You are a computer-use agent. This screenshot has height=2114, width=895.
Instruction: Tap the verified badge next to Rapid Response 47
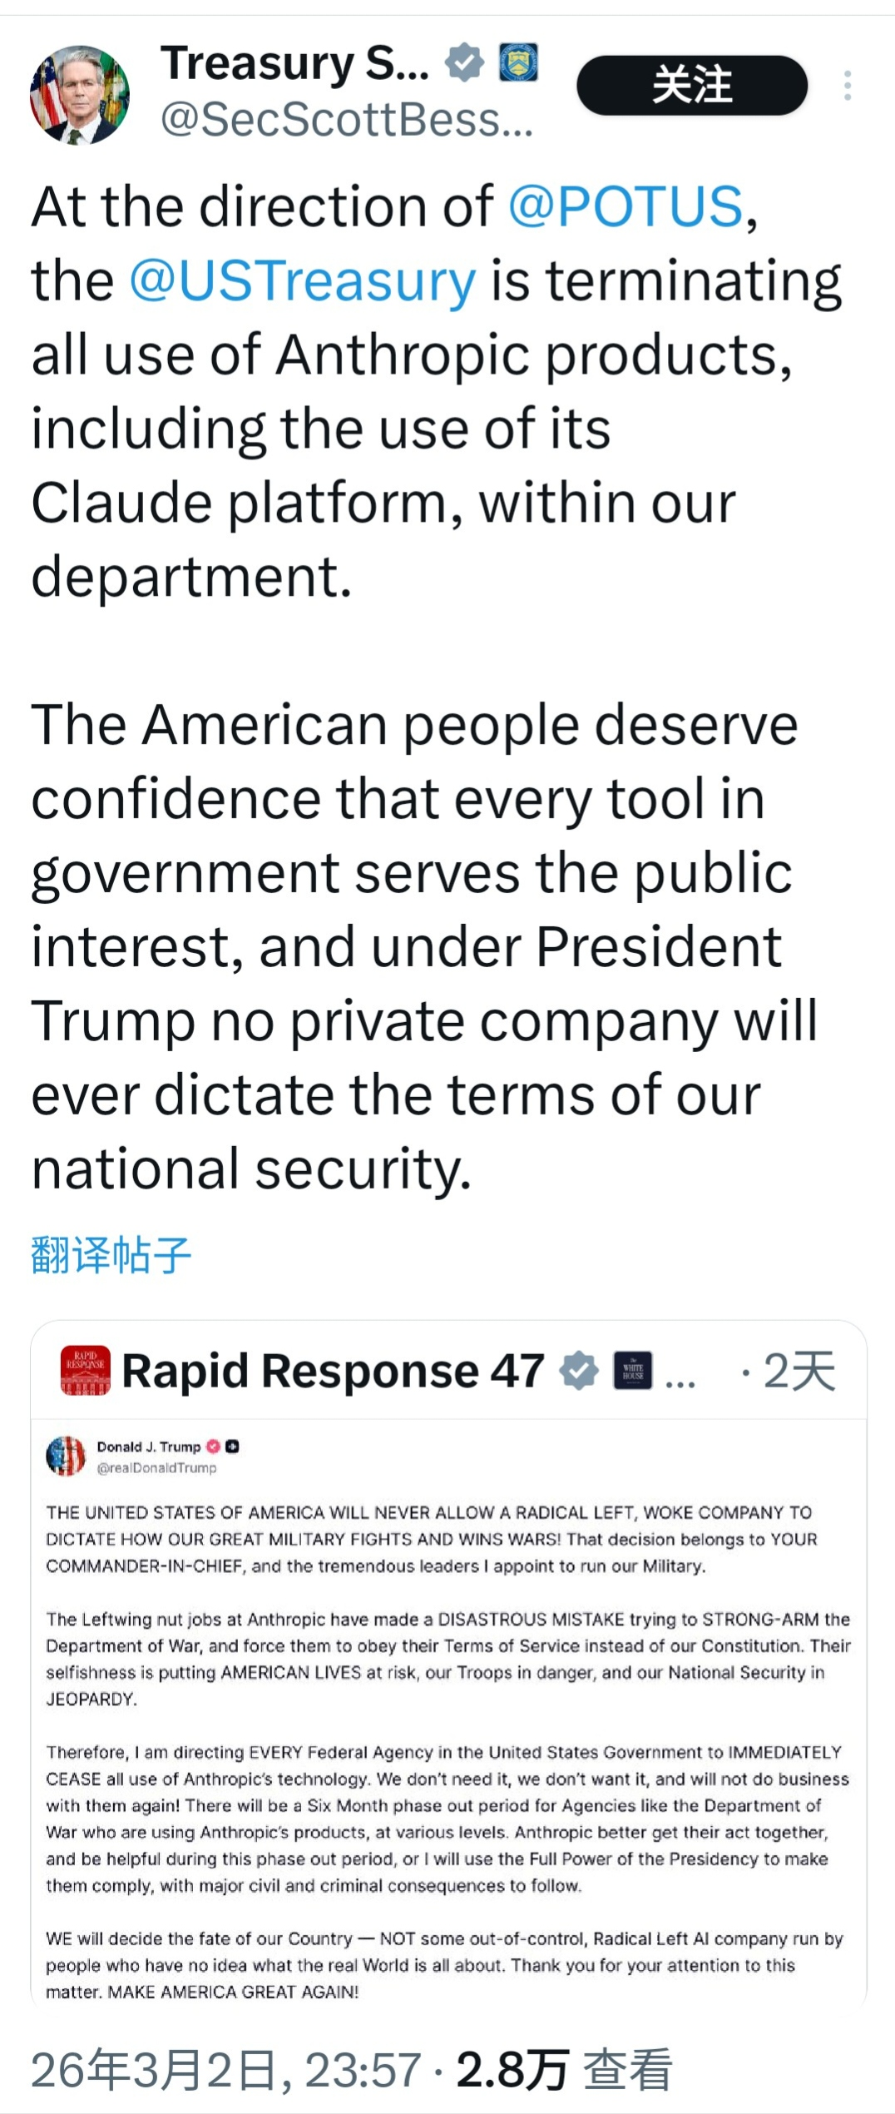pyautogui.click(x=579, y=1371)
